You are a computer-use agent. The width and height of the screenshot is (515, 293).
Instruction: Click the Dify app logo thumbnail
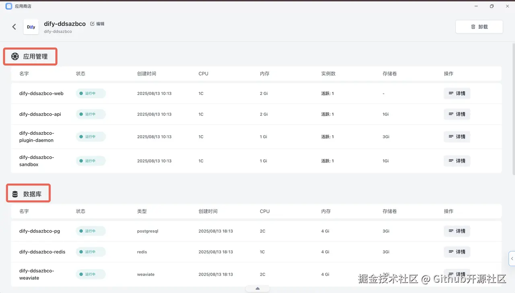tap(31, 27)
